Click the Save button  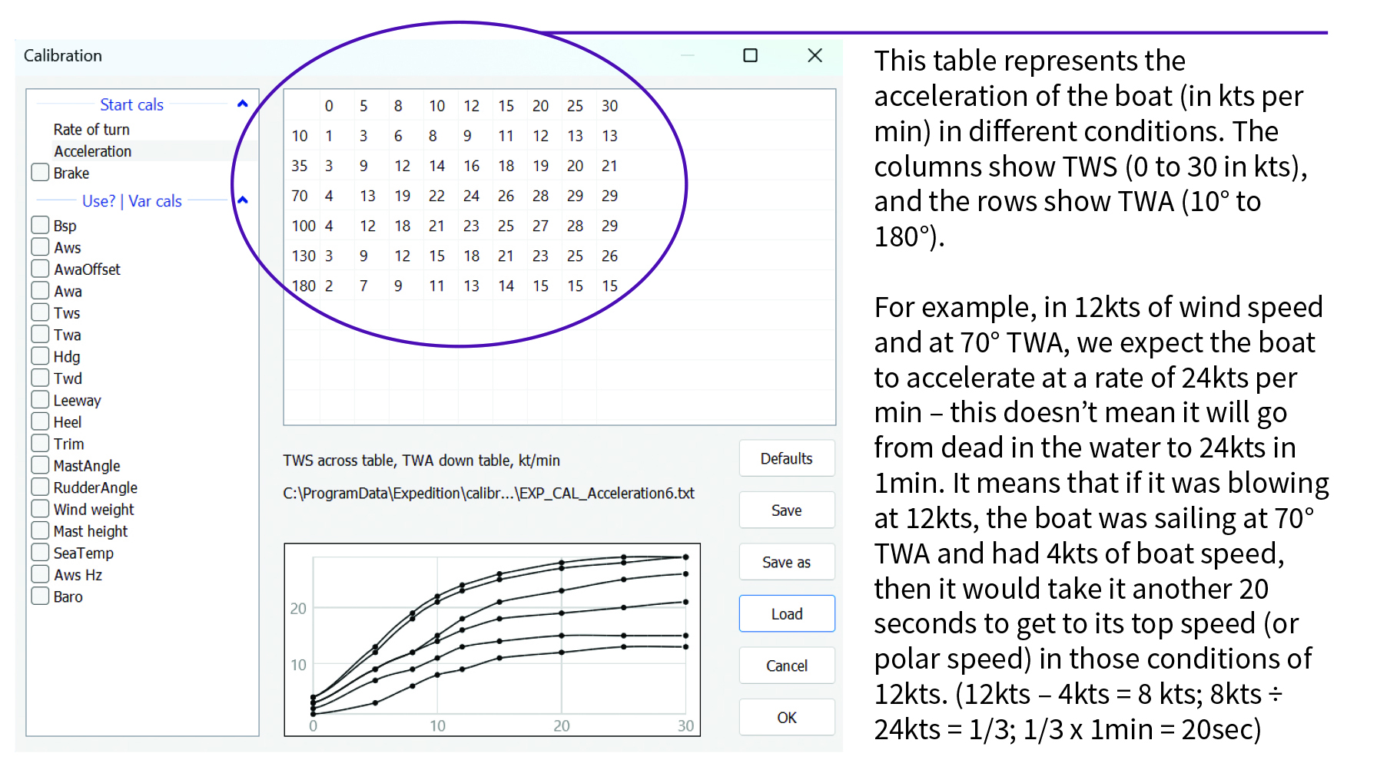point(786,510)
